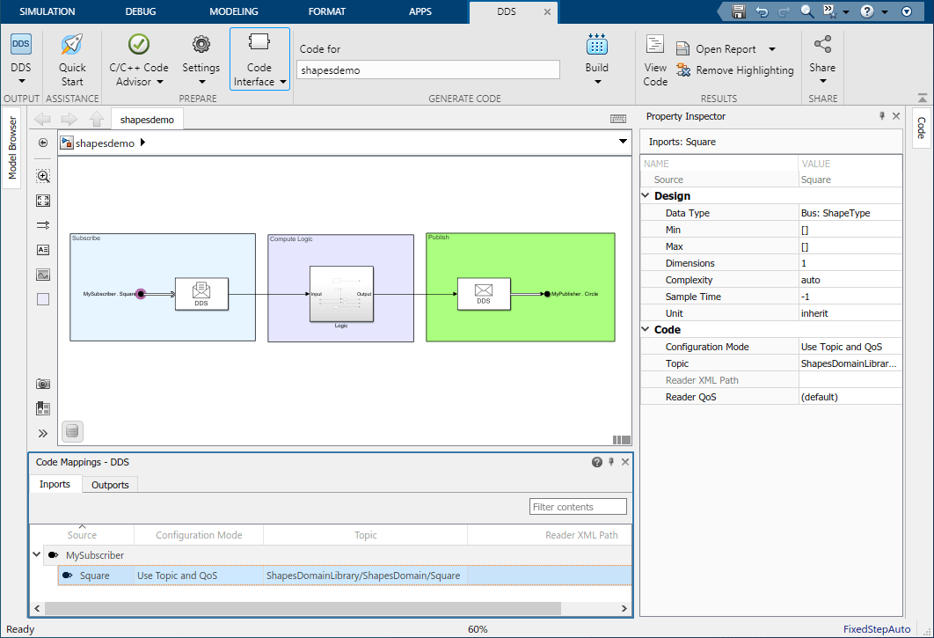
Task: Open the Model Browser side panel
Action: (12, 148)
